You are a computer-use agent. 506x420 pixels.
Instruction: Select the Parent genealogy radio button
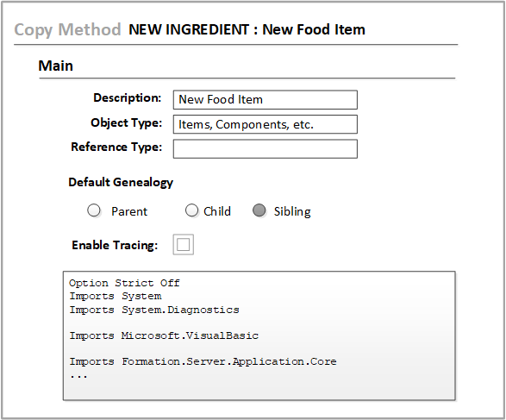click(94, 210)
